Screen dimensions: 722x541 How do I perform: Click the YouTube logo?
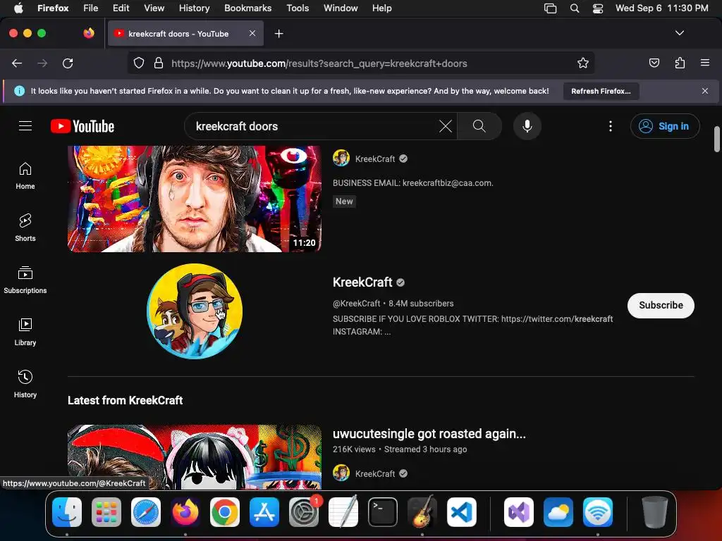click(x=82, y=126)
